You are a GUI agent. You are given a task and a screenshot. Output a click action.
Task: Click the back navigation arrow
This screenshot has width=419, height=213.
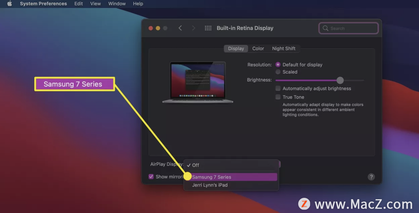180,28
